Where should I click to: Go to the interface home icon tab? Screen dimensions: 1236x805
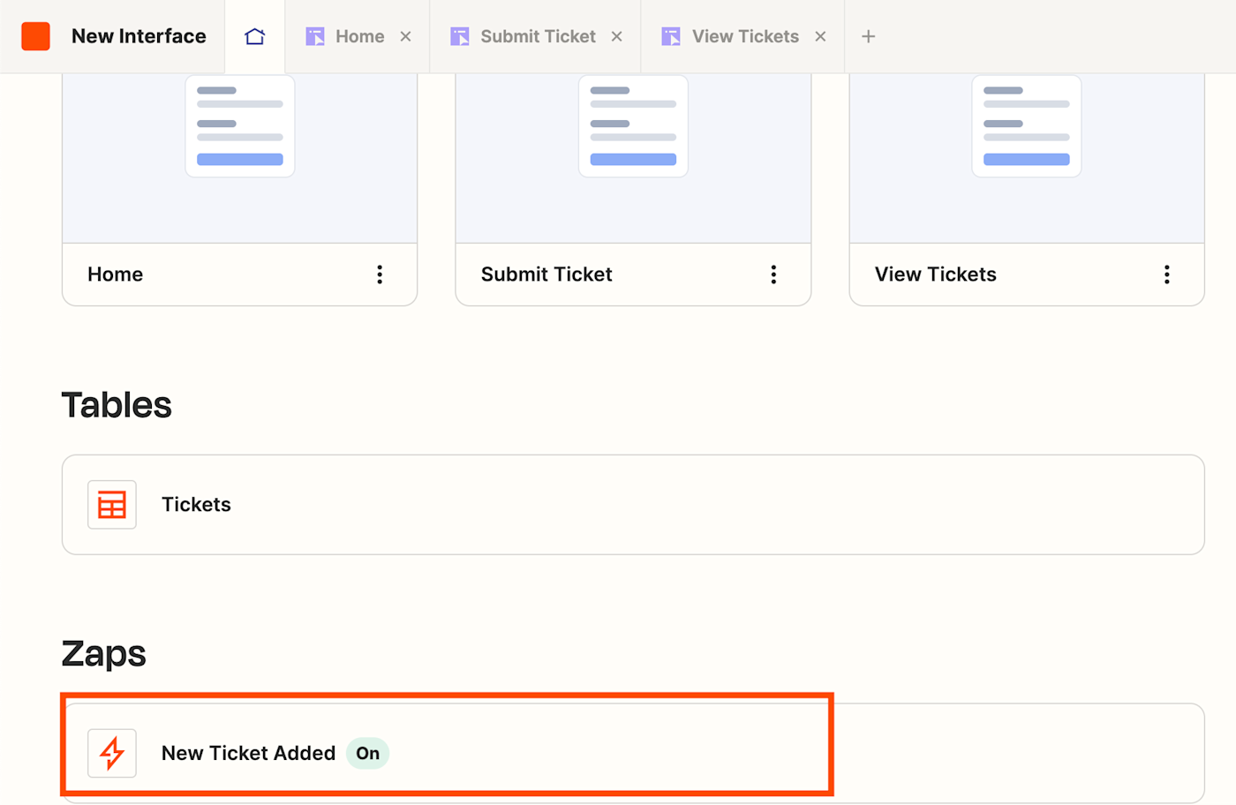click(255, 36)
